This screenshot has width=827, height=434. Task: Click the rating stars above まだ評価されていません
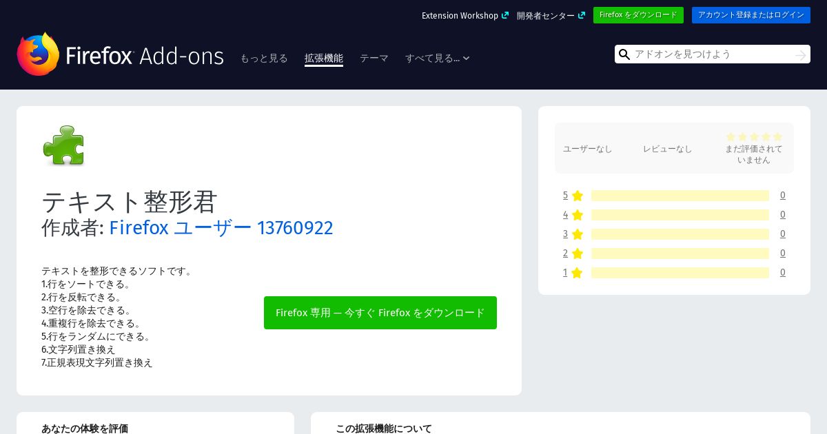[754, 137]
